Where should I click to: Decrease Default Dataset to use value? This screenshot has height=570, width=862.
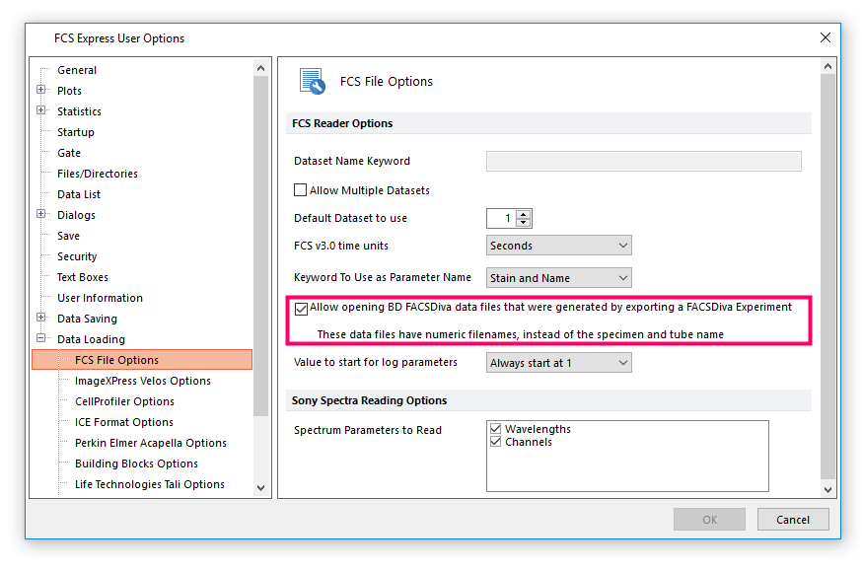[x=524, y=223]
